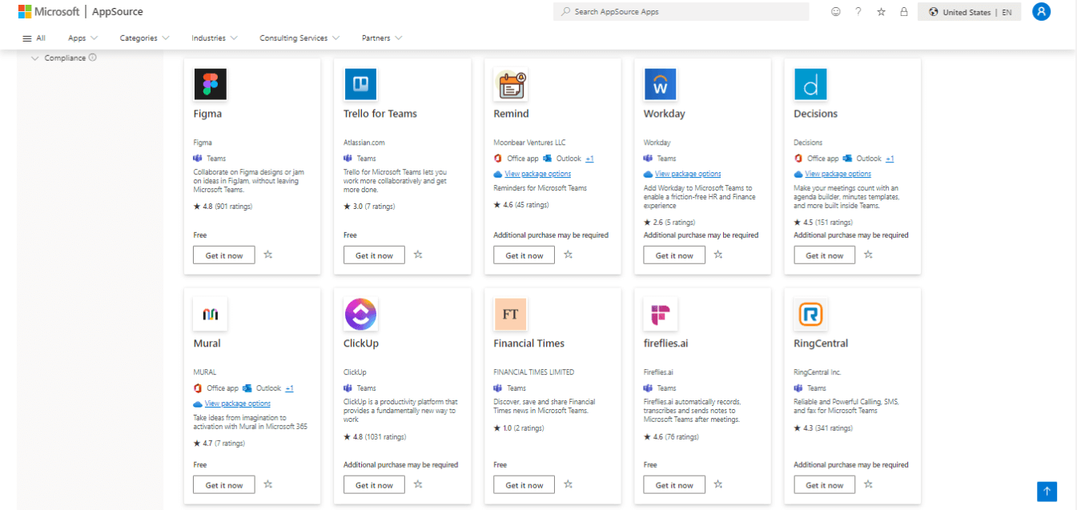Screen dimensions: 1077x510
Task: Open the user account avatar
Action: 1041,12
